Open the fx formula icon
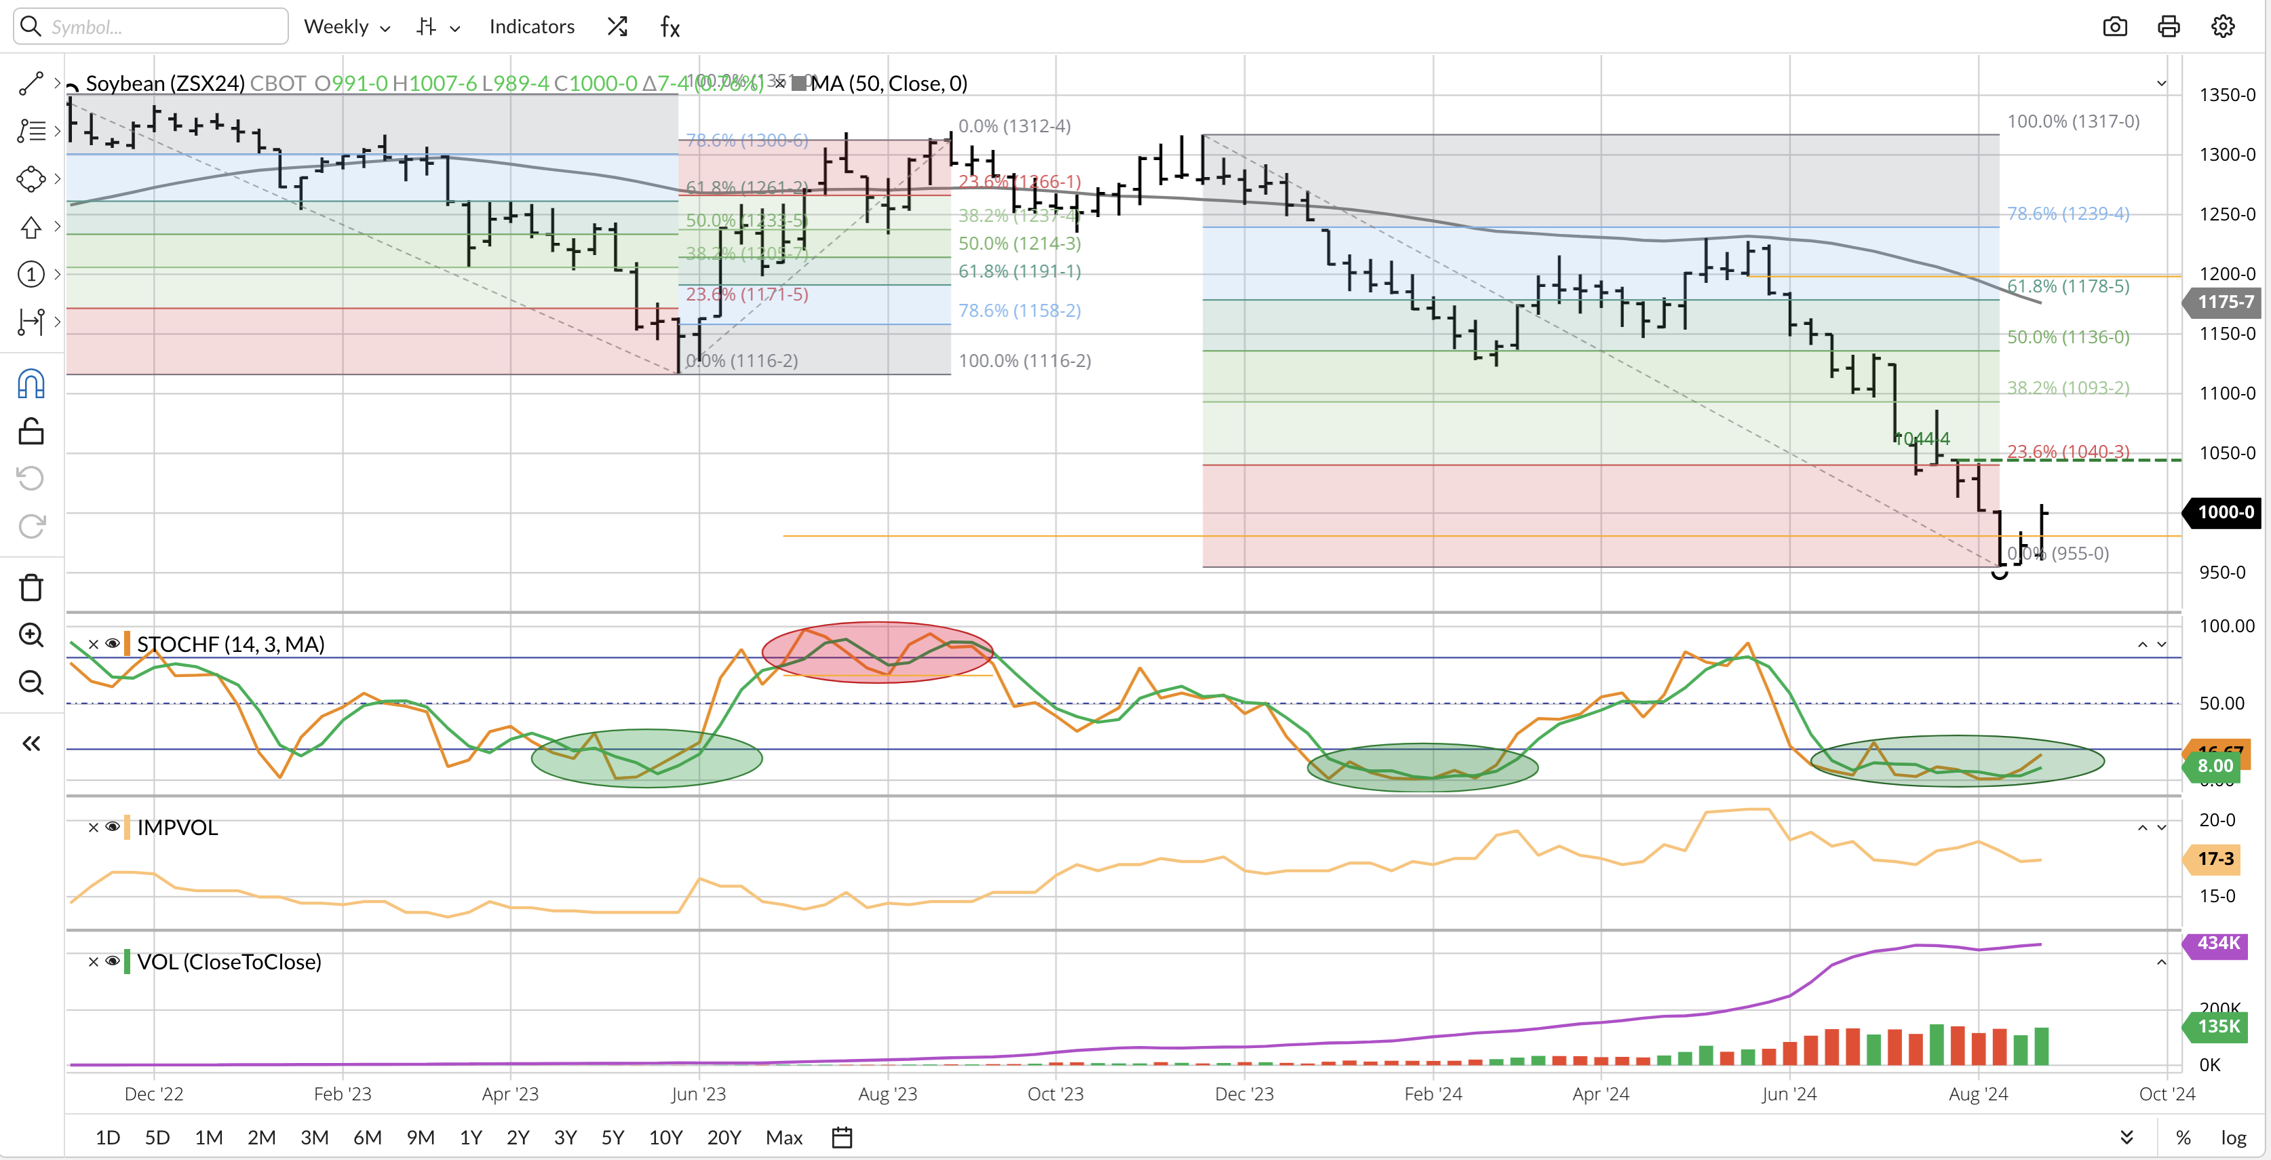Viewport: 2271px width, 1160px height. point(670,26)
